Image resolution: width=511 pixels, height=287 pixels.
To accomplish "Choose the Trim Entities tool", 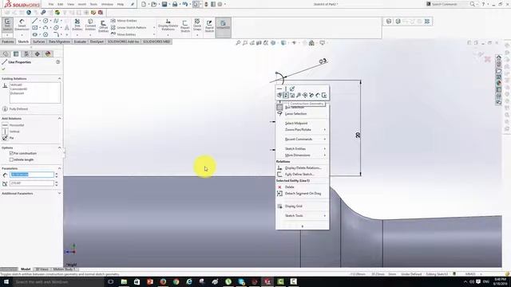I will tap(77, 25).
